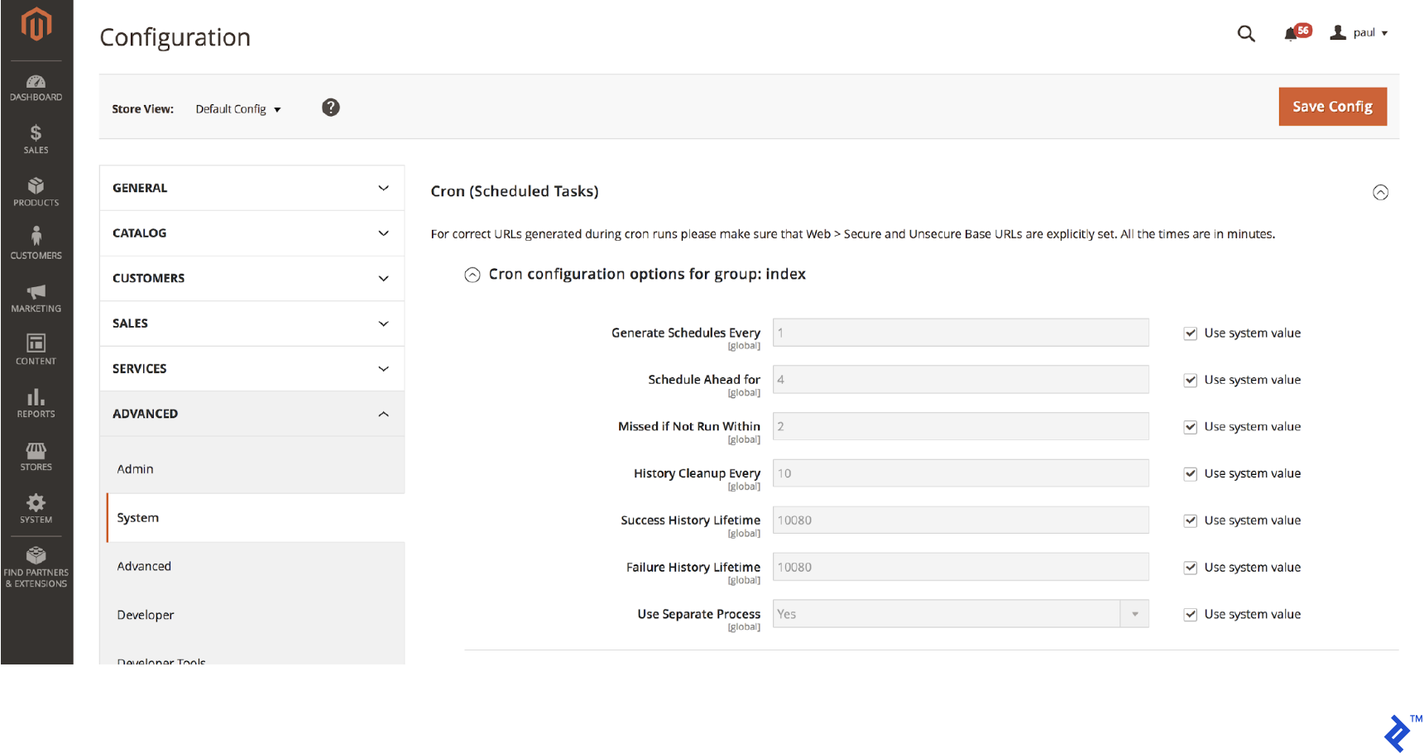Open the Dashboard from the sidebar
Screen dimensions: 1424x753
coord(36,87)
